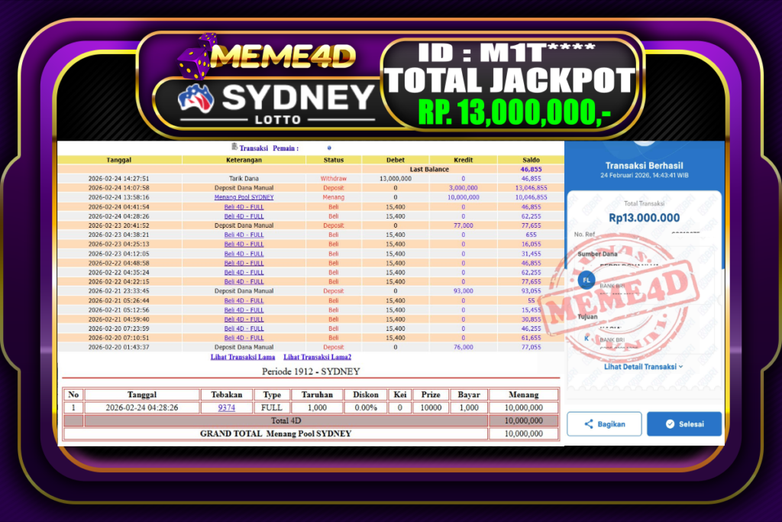This screenshot has width=782, height=522.
Task: Open Lihat Transaksi Lama2
Action: 317,356
